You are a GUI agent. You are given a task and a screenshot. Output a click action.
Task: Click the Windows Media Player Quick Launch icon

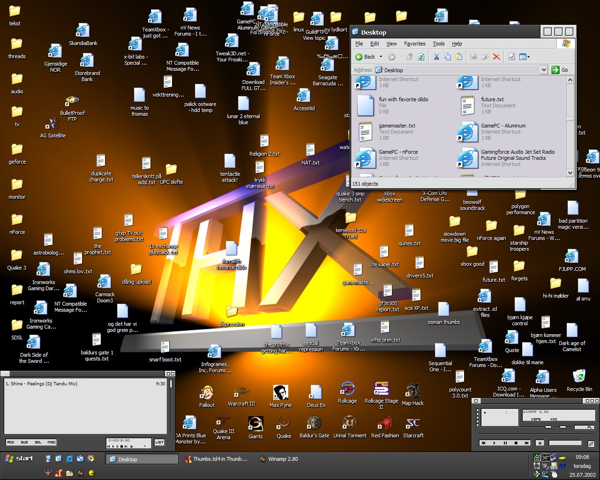pos(91,459)
